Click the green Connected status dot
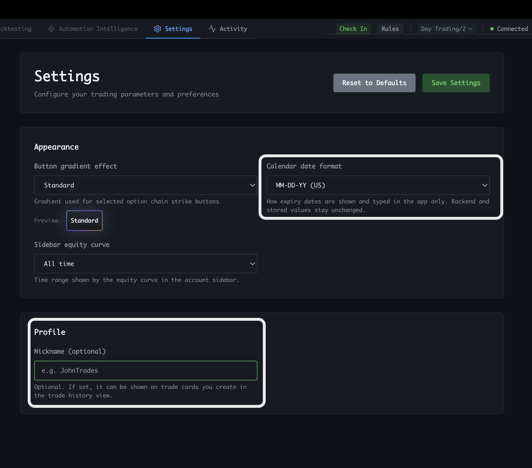The image size is (532, 468). [x=492, y=29]
